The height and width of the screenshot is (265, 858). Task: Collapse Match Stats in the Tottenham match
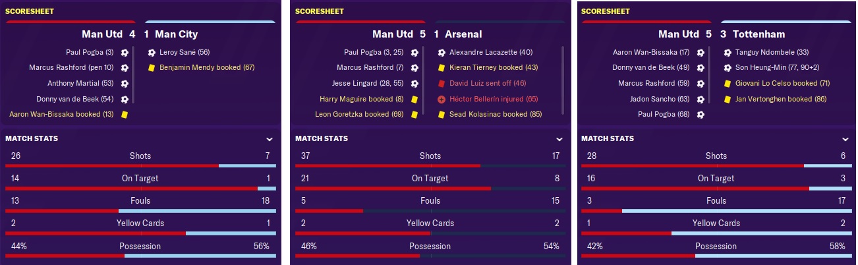pyautogui.click(x=845, y=139)
